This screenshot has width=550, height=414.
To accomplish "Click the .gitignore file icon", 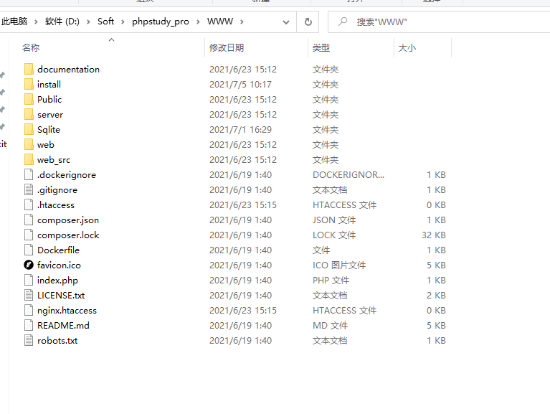I will pyautogui.click(x=29, y=190).
